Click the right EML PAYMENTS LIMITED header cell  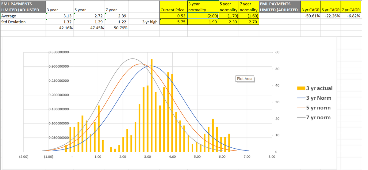click(x=280, y=7)
